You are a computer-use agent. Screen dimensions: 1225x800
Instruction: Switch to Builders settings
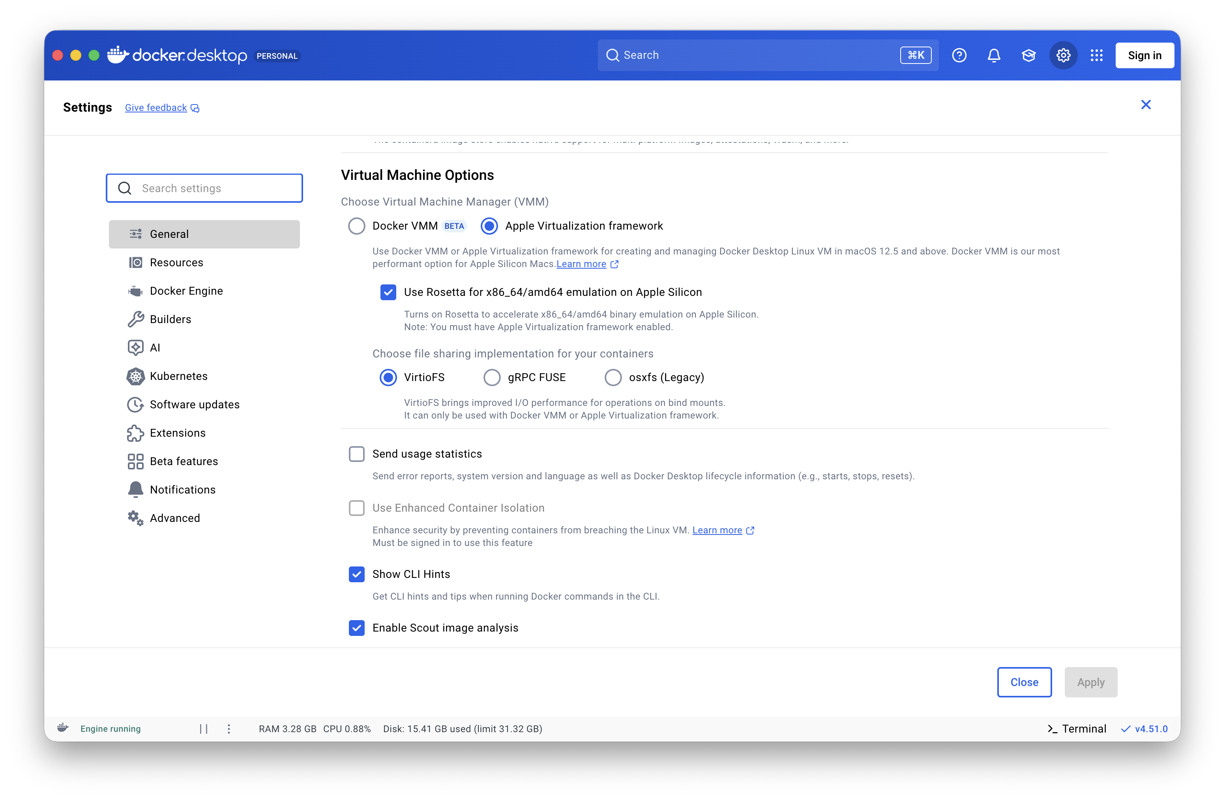[204, 320]
